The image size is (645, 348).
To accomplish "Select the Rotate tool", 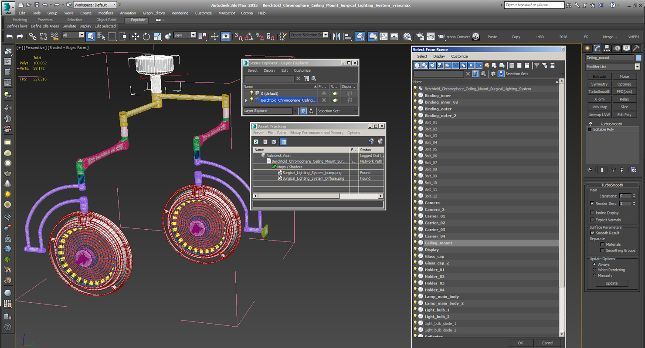I will (146, 37).
